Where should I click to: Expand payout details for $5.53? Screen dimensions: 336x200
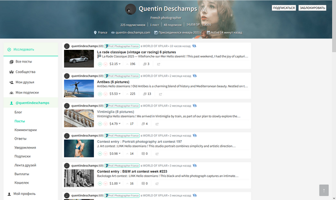click(115, 93)
